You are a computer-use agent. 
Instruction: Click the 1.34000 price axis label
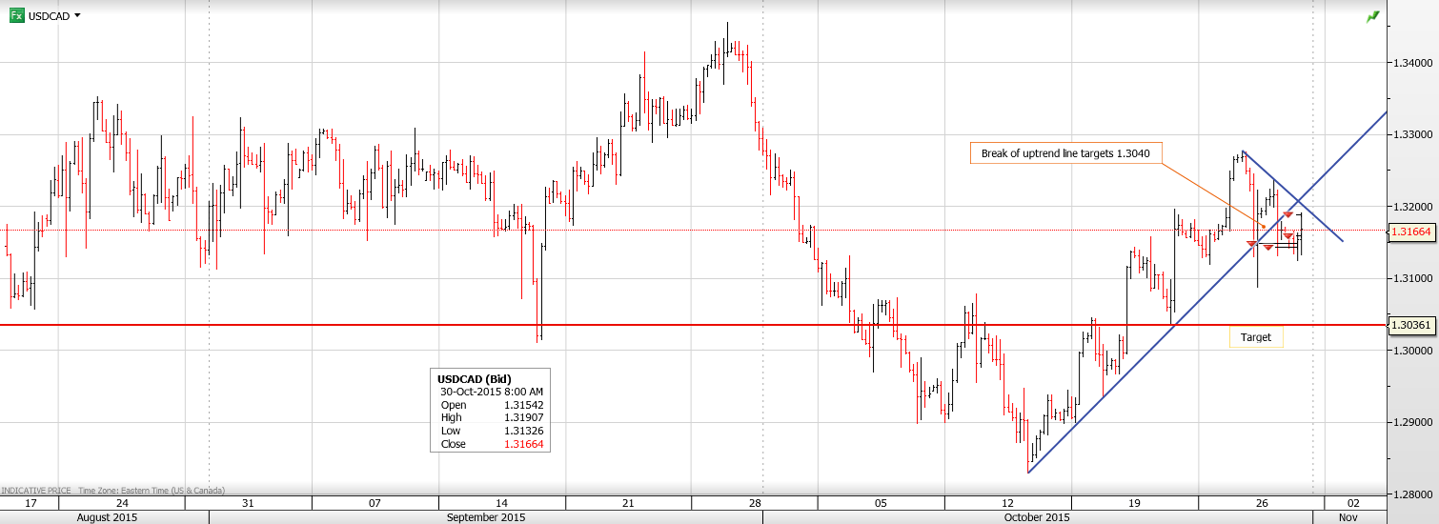point(1411,63)
